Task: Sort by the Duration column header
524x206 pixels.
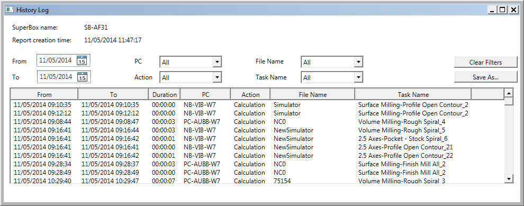Action: click(165, 95)
